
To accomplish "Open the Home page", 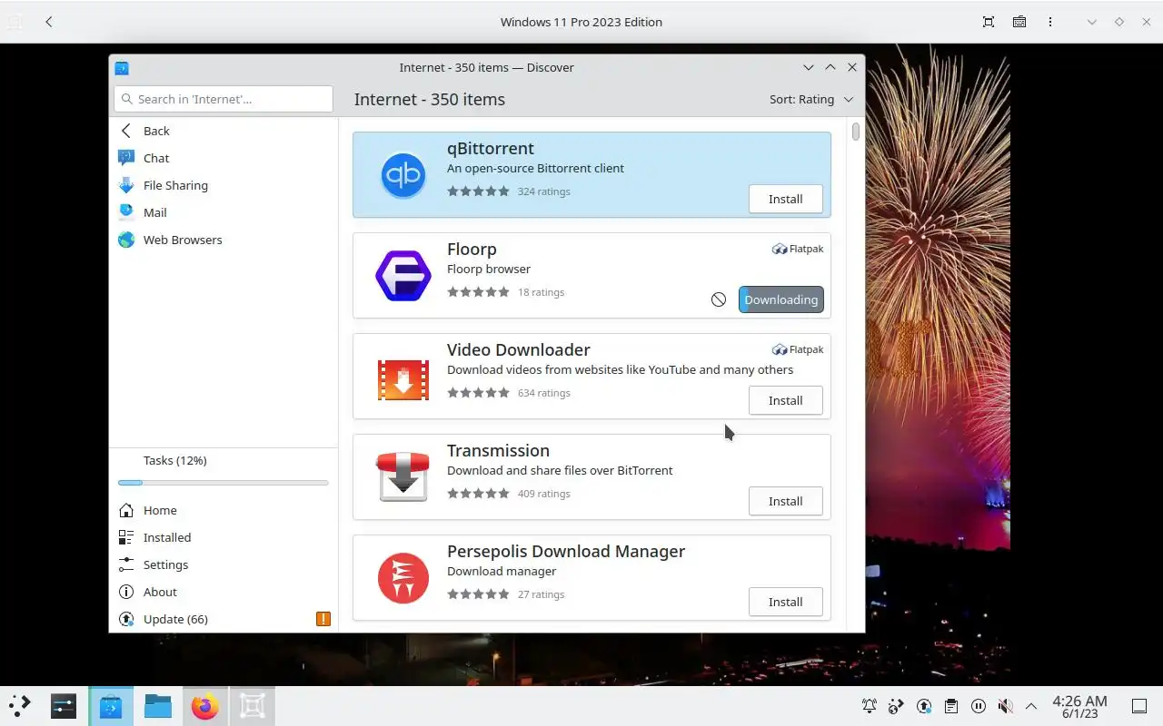I will [224, 510].
